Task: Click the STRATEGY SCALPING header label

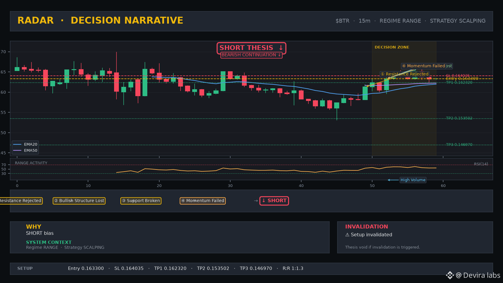Action: coord(458,21)
